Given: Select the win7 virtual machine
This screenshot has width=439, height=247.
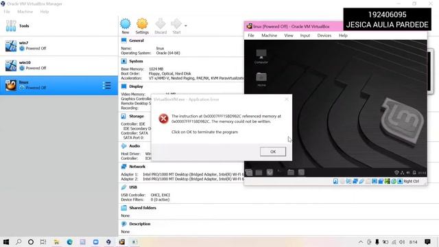Looking at the screenshot, I should click(x=59, y=46).
